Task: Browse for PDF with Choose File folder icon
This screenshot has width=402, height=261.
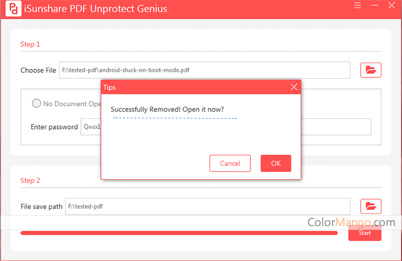Action: tap(370, 70)
